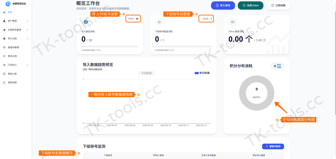Viewport: 336px width, 159px height.
Task: Click the plus icon inside 充值Token button
Action: click(244, 6)
